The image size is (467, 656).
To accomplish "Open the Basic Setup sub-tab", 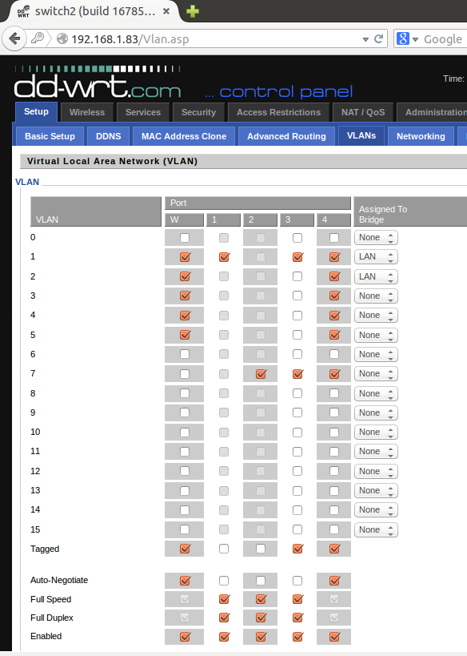I will pyautogui.click(x=50, y=136).
